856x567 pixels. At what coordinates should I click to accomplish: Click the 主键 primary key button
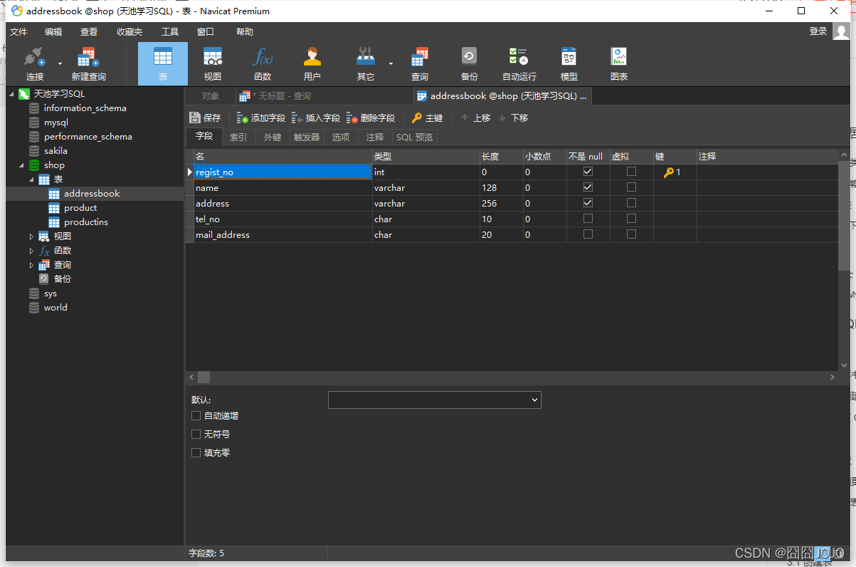pos(428,118)
